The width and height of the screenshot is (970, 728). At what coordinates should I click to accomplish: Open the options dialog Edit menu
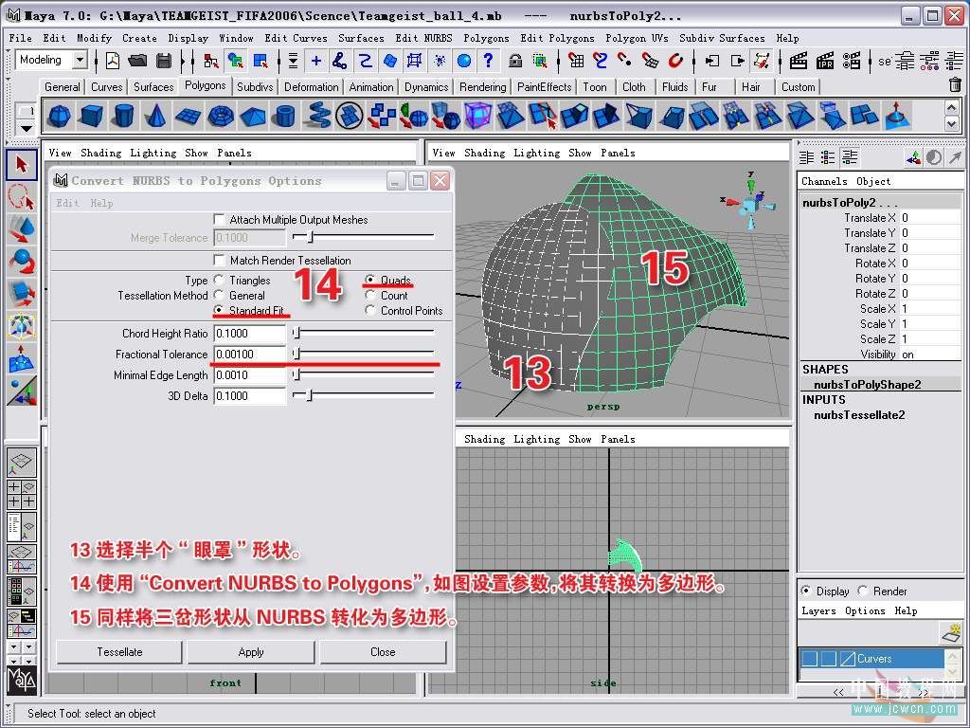pos(67,203)
